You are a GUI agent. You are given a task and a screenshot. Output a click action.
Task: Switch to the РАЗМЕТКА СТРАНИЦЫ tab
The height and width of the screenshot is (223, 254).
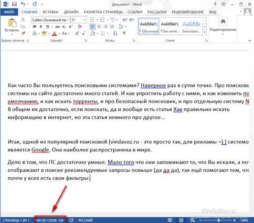click(x=103, y=12)
